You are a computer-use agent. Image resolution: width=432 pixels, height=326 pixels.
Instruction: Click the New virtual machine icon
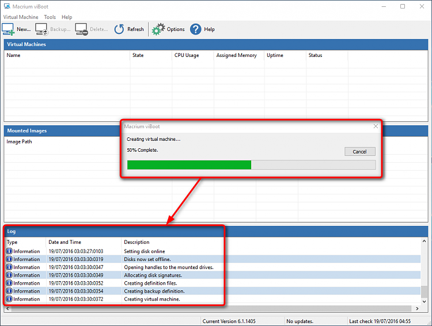click(8, 29)
